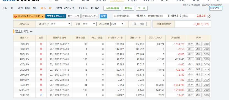Click OCO for MXN/JPY row

[x=206, y=90]
